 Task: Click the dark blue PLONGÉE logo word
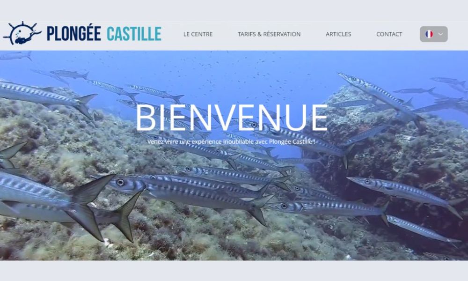click(74, 33)
